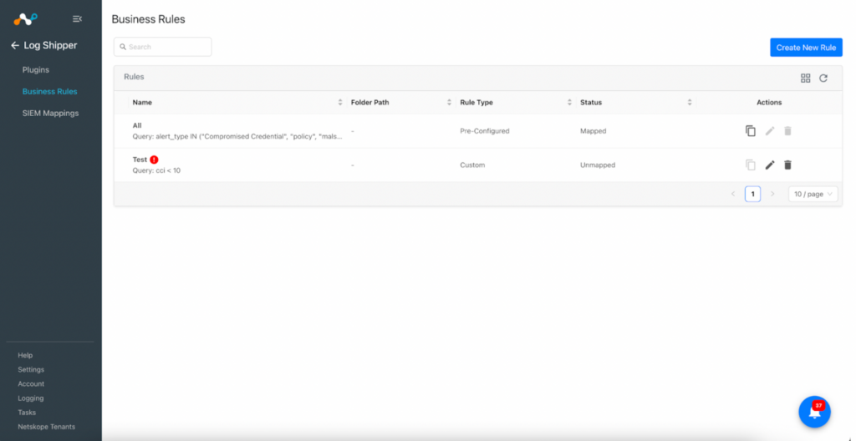Viewport: 856px width, 441px height.
Task: Click the Netskope logo in the sidebar
Action: pyautogui.click(x=26, y=19)
